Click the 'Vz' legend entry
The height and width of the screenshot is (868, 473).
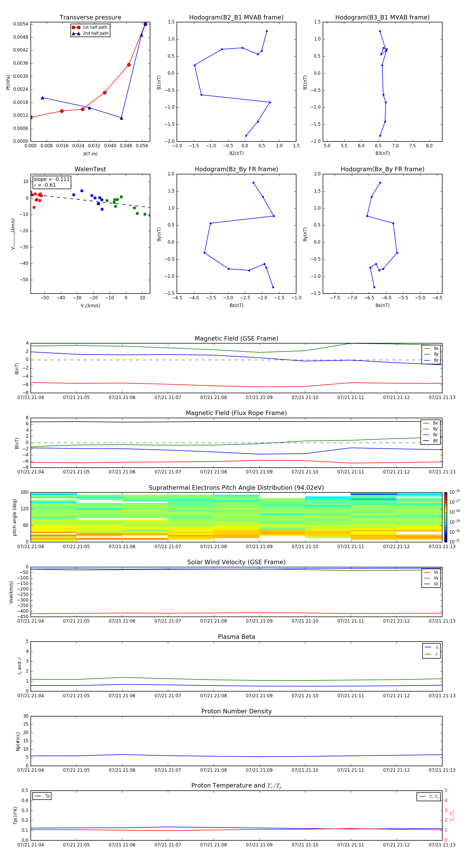pos(431,584)
